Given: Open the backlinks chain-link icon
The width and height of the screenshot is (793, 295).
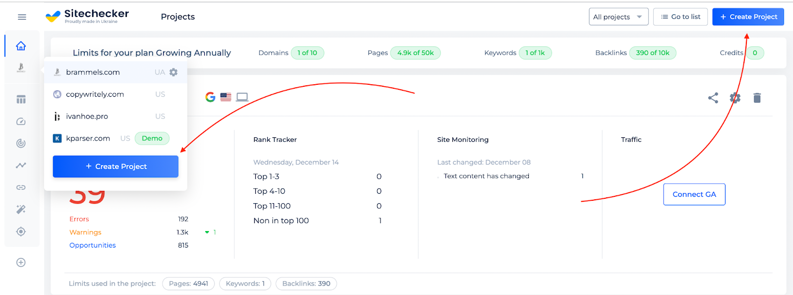Looking at the screenshot, I should pyautogui.click(x=21, y=187).
